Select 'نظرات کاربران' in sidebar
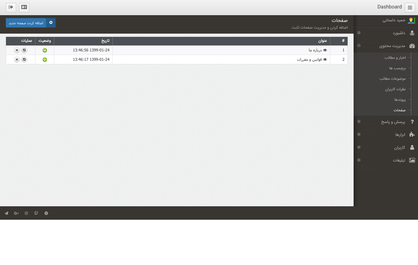Screen dimensions: 418x265 pos(395,89)
